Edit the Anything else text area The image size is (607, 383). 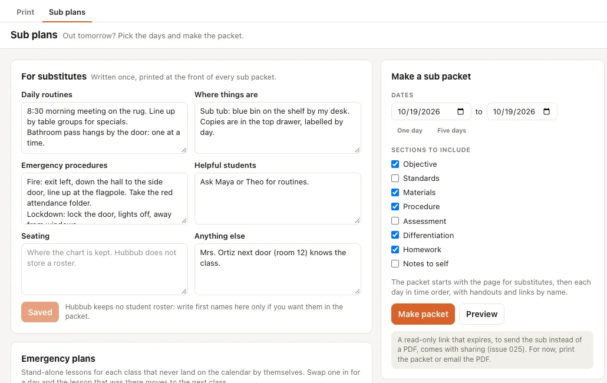278,269
